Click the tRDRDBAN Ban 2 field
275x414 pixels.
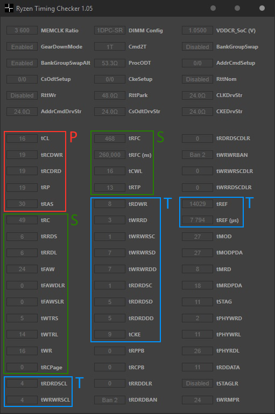point(110,400)
